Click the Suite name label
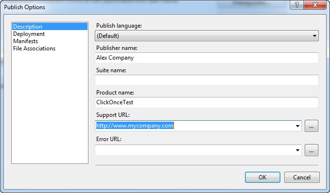 [111, 70]
